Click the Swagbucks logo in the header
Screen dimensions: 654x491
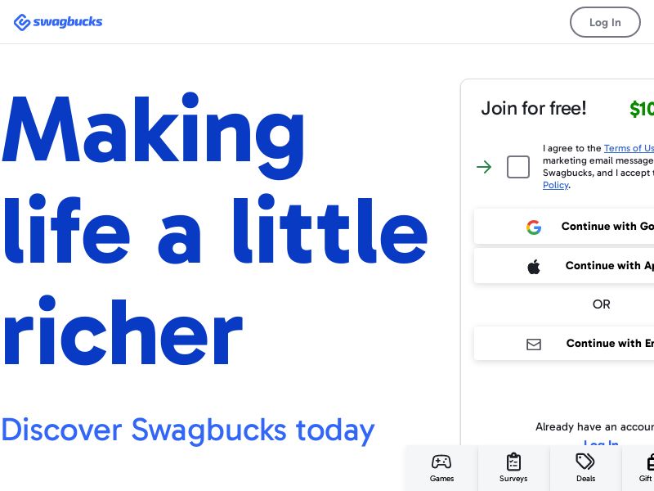point(57,22)
